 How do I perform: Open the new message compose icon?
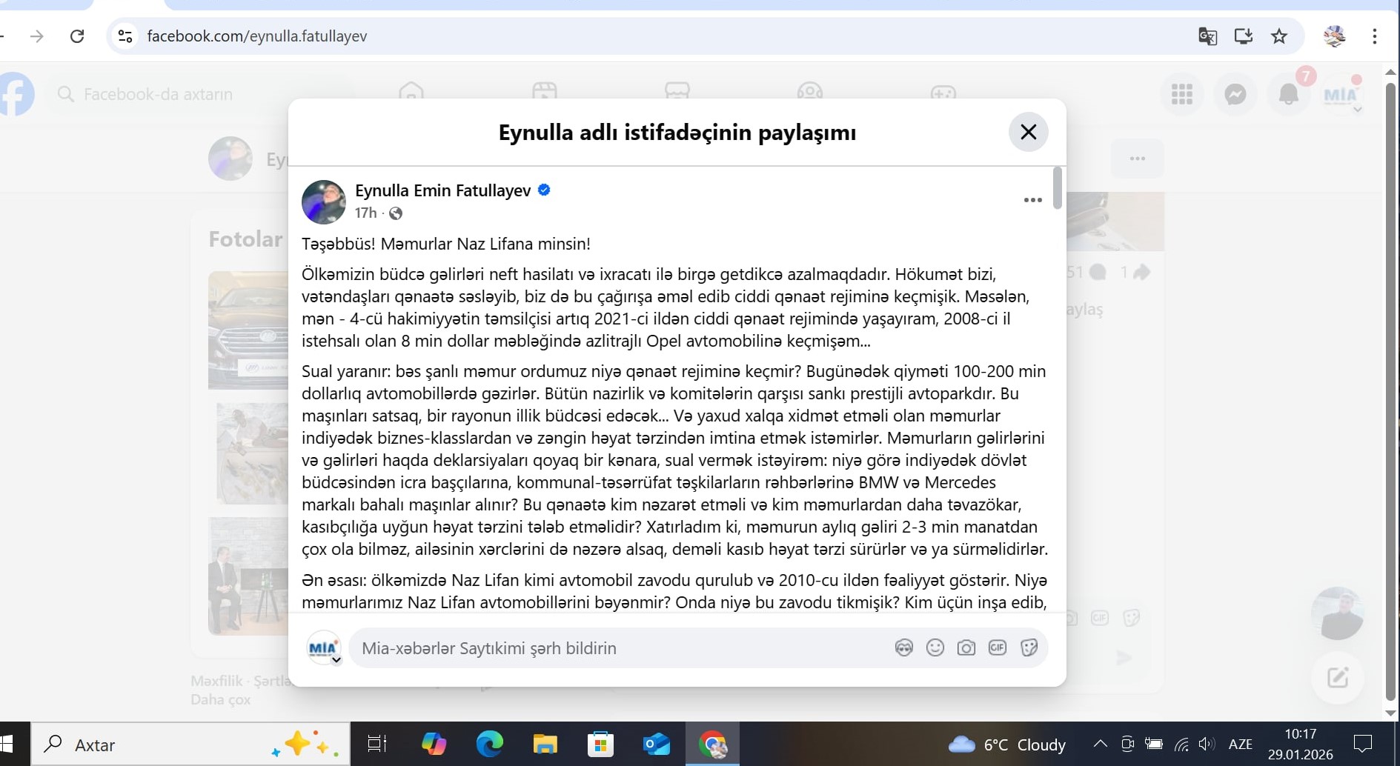pyautogui.click(x=1338, y=677)
